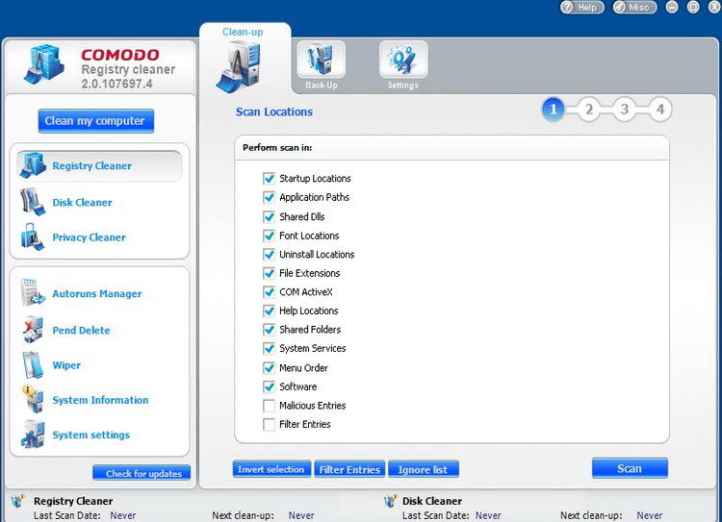The image size is (722, 522).
Task: Select Disk Cleaner in the sidebar
Action: coord(83,203)
